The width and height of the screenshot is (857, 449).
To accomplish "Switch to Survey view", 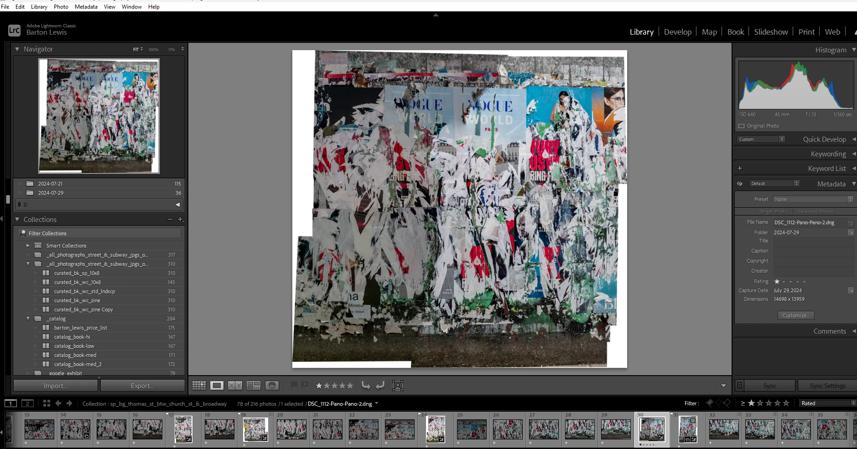I will click(254, 386).
